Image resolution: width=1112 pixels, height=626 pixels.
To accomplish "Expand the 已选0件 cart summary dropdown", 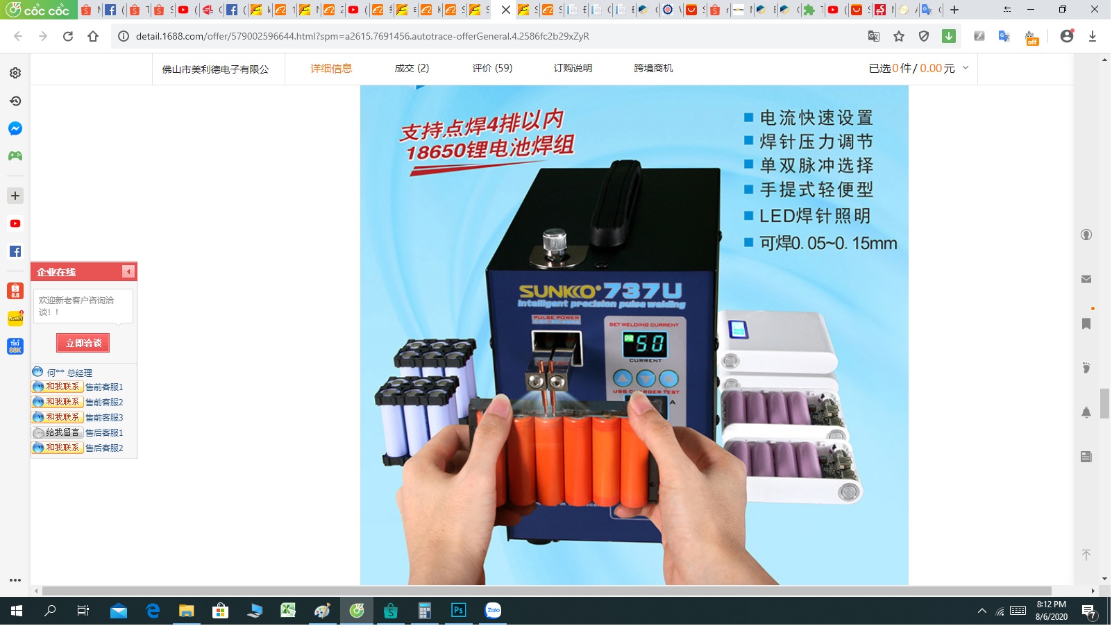I will 966,68.
